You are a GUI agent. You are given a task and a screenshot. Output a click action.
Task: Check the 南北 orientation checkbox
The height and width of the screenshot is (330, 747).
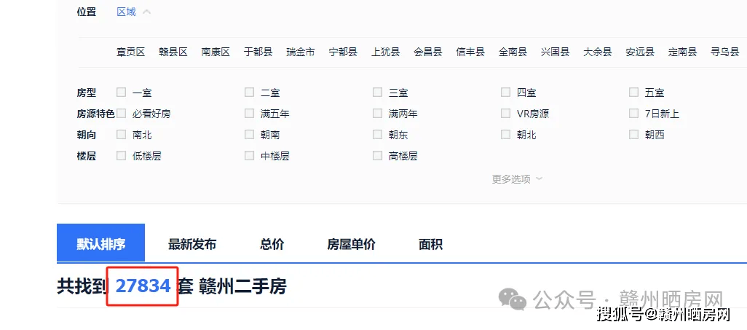[122, 135]
